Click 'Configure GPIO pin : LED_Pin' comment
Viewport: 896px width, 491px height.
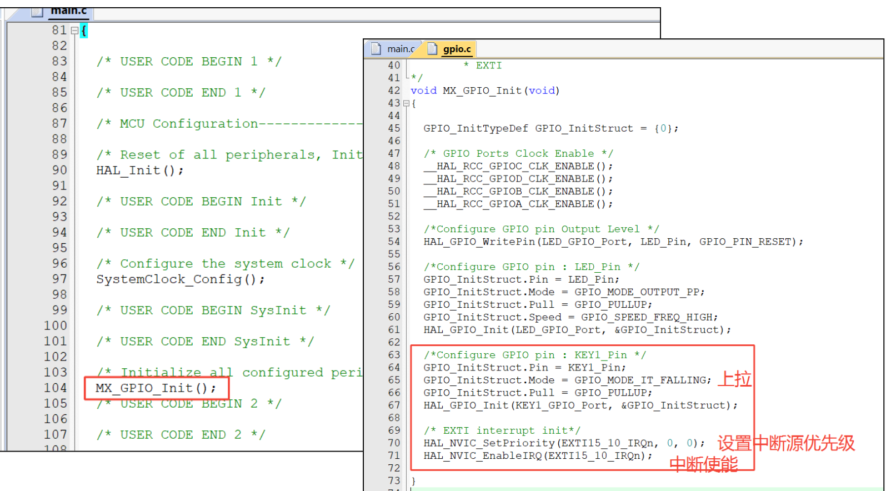532,267
